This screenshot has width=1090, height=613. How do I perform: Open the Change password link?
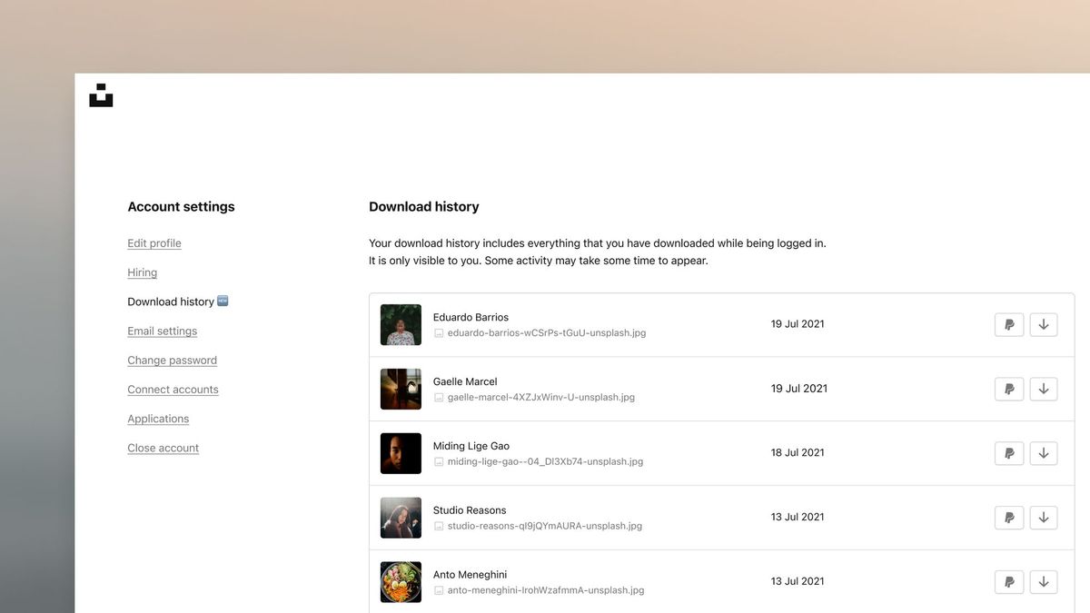tap(172, 361)
